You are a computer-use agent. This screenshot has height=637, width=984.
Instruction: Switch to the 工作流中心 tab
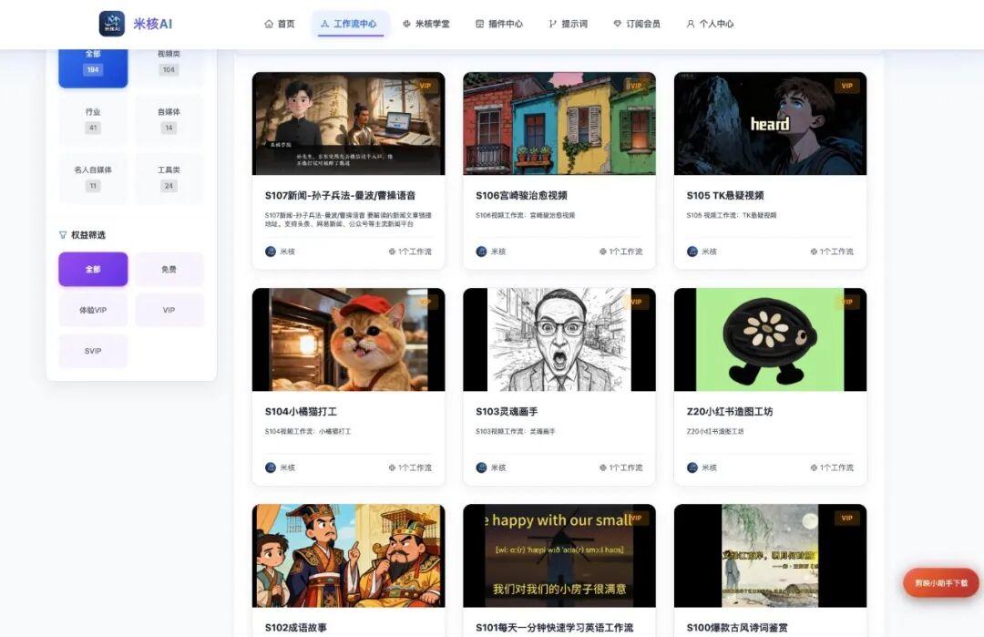coord(350,24)
